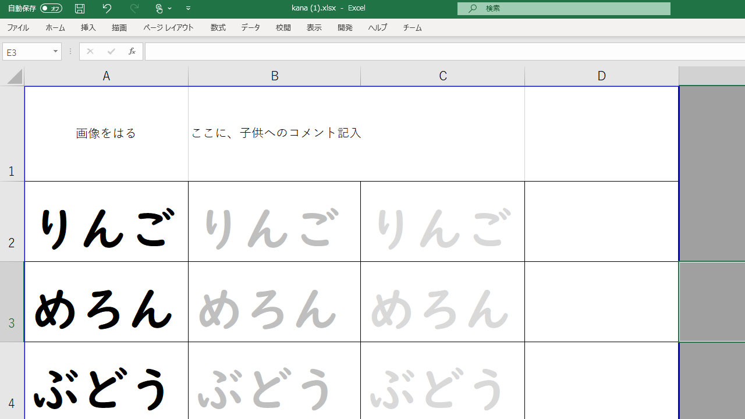Image resolution: width=745 pixels, height=419 pixels.
Task: Open the データ tab
Action: click(x=251, y=27)
